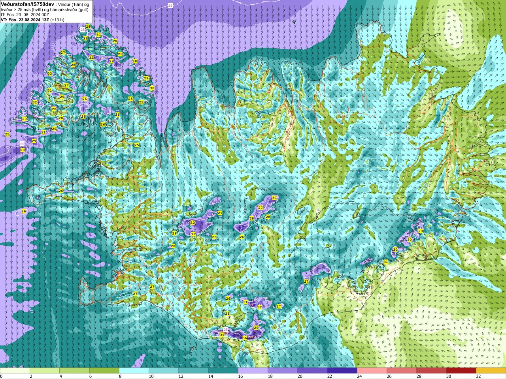Click the yellow gust label 36
The image size is (506, 379).
tap(245, 338)
